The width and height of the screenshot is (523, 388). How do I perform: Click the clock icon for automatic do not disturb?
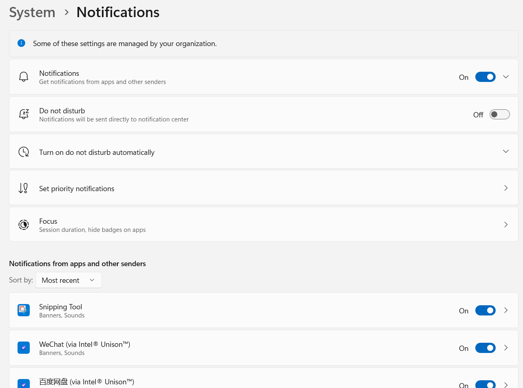[24, 152]
